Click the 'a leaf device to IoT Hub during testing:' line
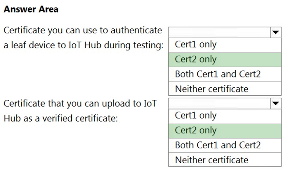The height and width of the screenshot is (171, 294). (84, 45)
